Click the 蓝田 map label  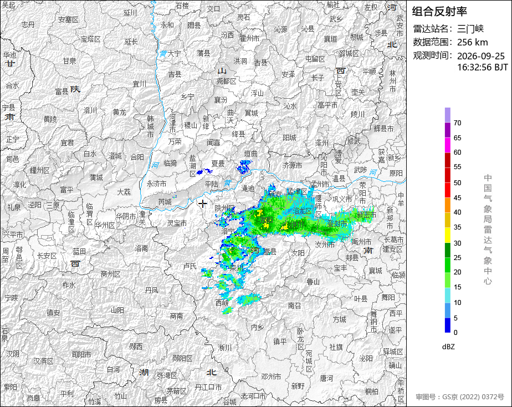point(79,251)
